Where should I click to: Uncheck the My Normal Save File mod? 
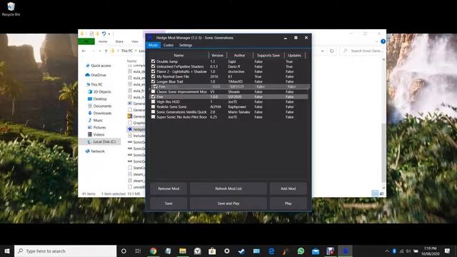point(154,76)
